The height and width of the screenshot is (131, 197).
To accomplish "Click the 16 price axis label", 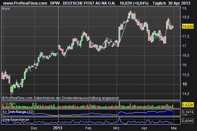I will [x=184, y=65].
